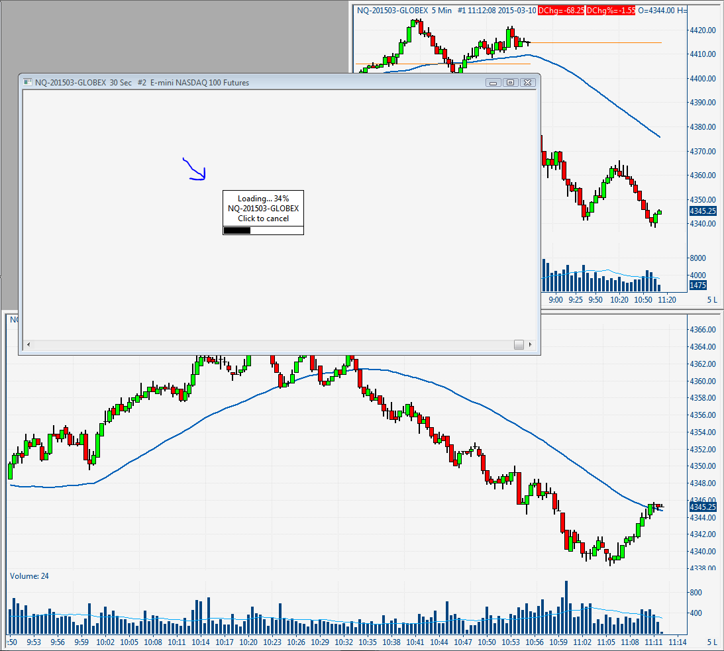Click the 4348.00 price label
724x651 pixels.
click(703, 483)
